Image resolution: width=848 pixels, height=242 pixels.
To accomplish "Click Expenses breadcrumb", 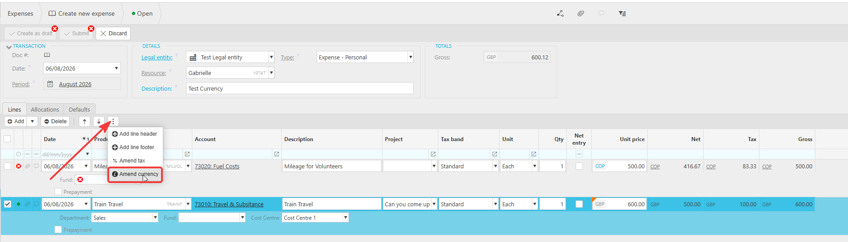I will coord(20,13).
